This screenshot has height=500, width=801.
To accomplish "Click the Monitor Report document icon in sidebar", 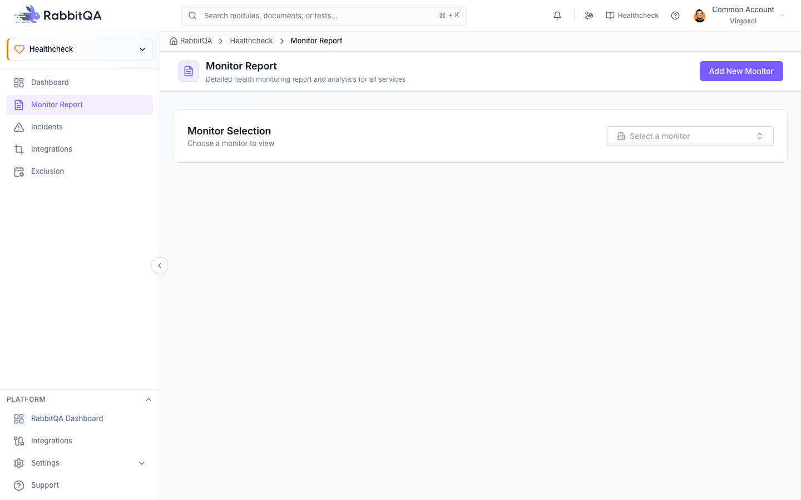I will tap(19, 105).
